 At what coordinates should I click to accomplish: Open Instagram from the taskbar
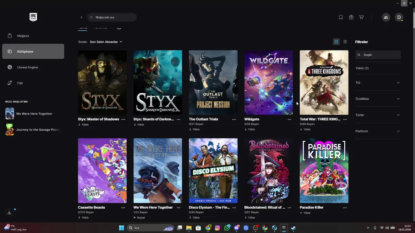(218, 228)
